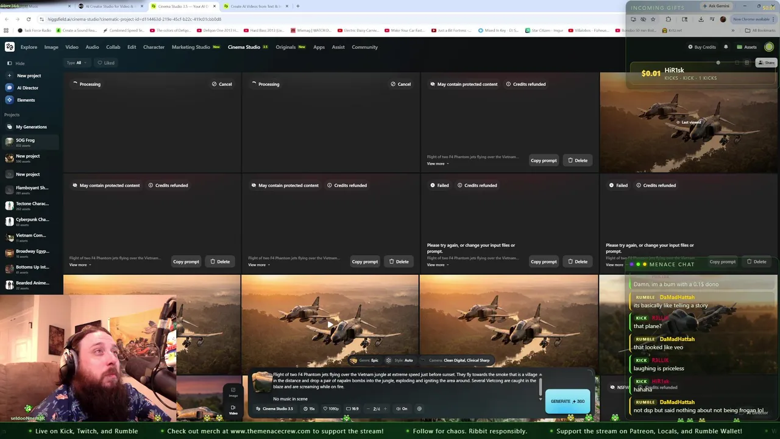Open the Last viewed jet thumbnail
Viewport: 780px width, 439px height.
tap(689, 122)
